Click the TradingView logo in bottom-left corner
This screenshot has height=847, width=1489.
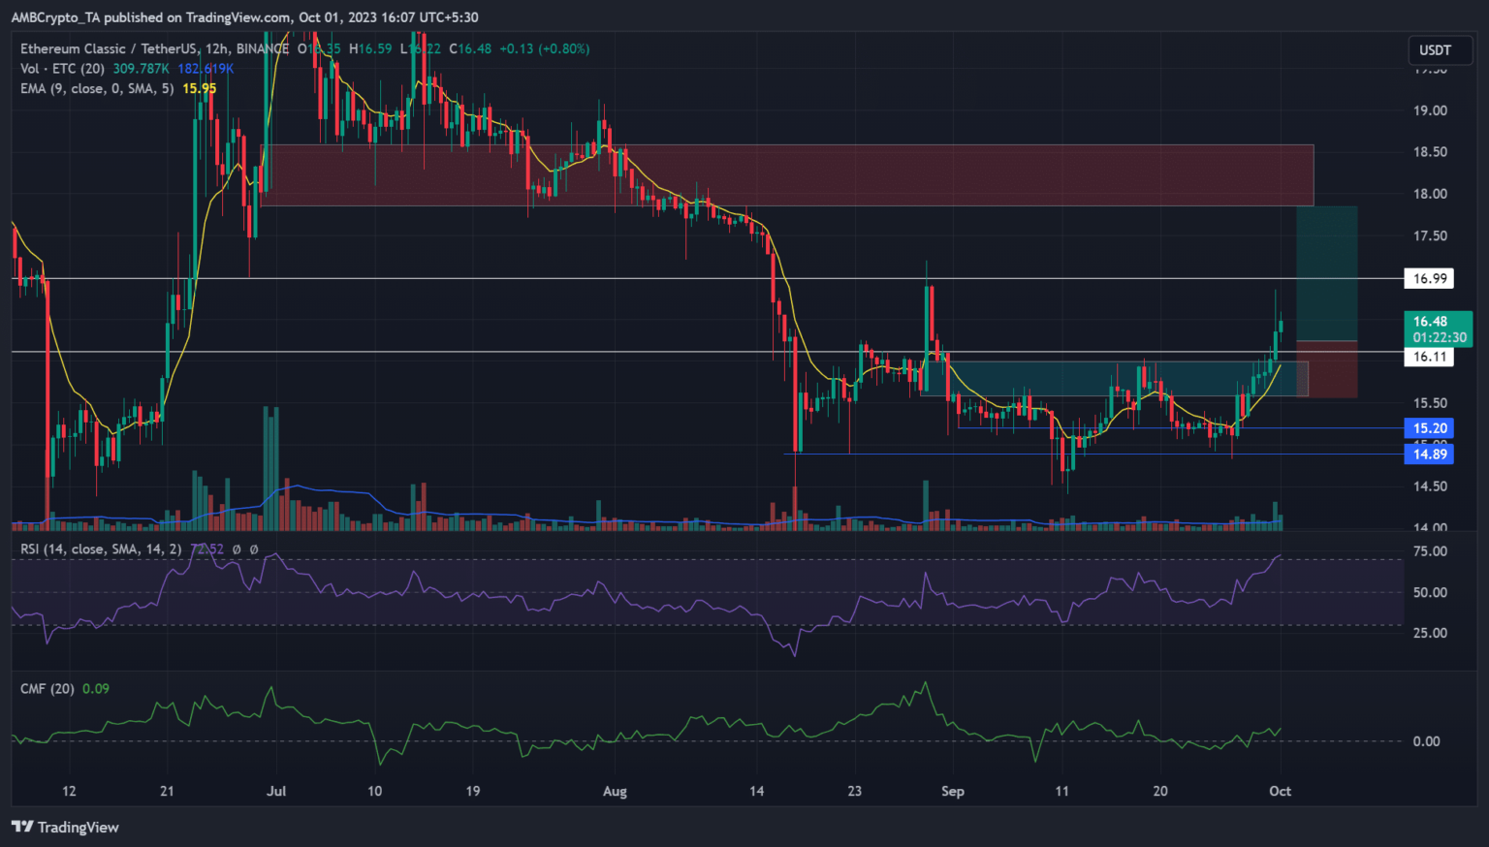pyautogui.click(x=65, y=827)
